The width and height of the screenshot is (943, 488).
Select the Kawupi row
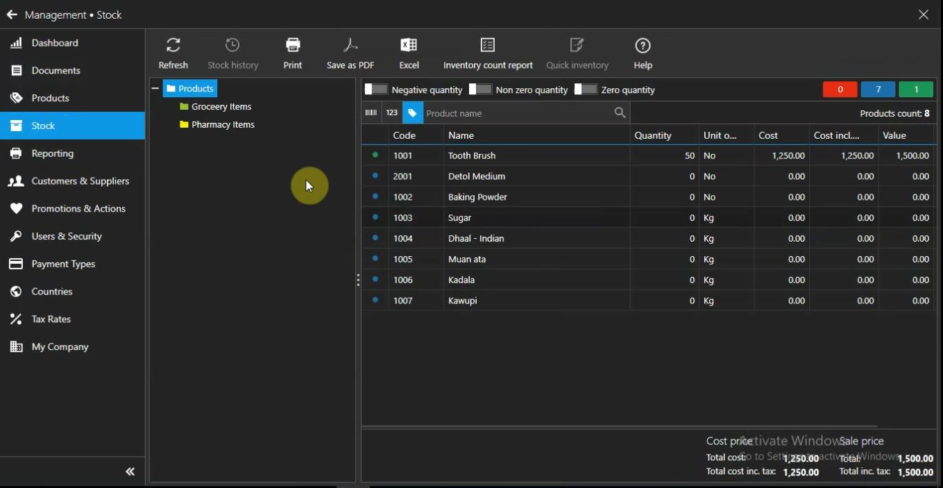coord(649,301)
